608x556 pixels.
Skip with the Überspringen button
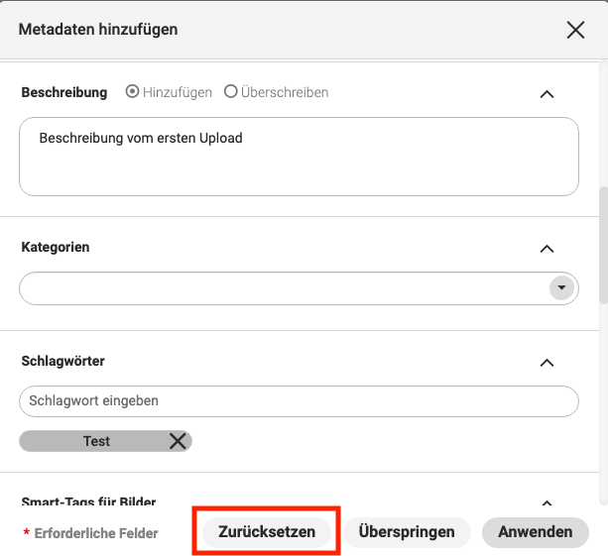click(407, 532)
